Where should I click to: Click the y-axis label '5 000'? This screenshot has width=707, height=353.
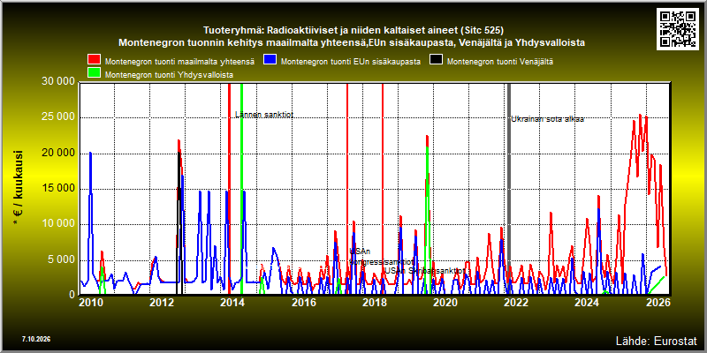(x=61, y=259)
